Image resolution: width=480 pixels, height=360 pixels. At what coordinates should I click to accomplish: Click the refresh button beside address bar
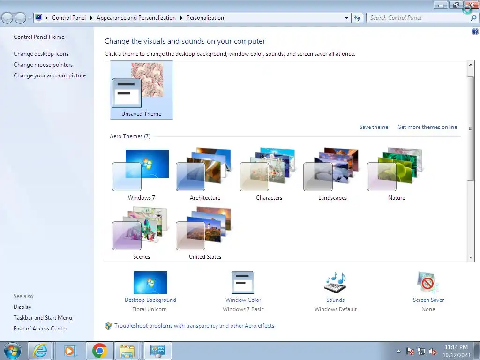[x=357, y=18]
